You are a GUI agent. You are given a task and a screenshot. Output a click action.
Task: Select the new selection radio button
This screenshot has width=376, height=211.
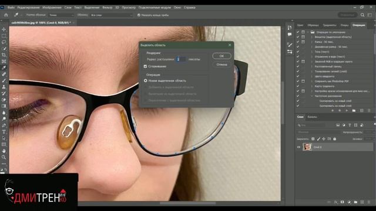[x=145, y=81]
